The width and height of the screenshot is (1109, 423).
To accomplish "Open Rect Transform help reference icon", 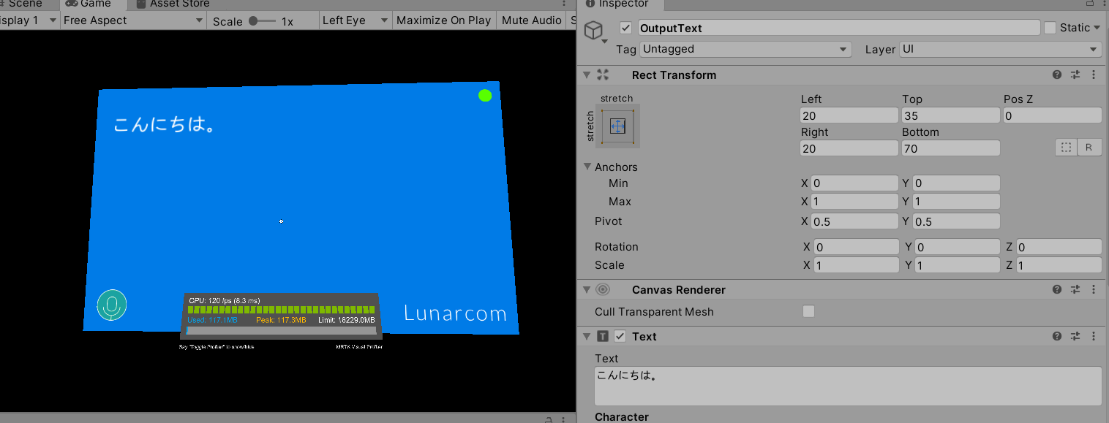I will point(1057,75).
